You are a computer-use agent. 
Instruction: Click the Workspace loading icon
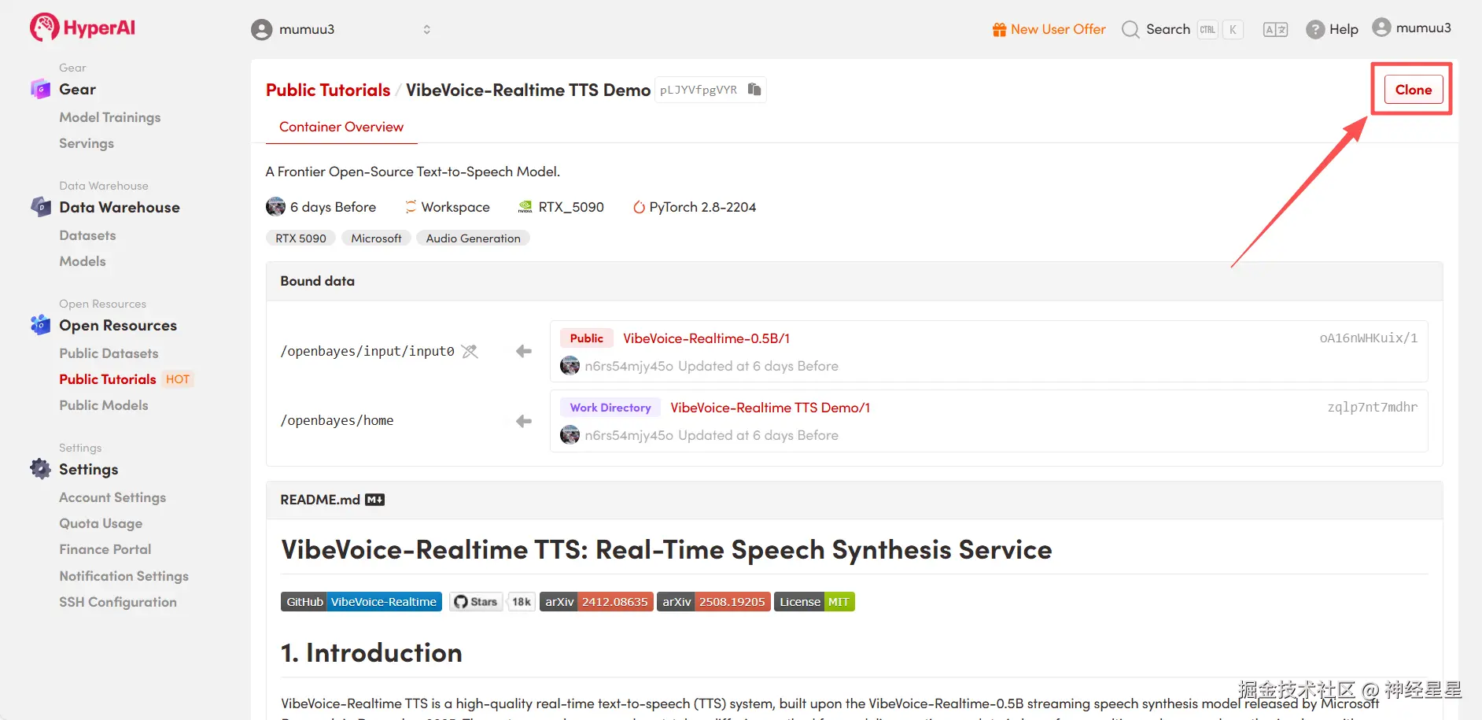click(x=411, y=207)
